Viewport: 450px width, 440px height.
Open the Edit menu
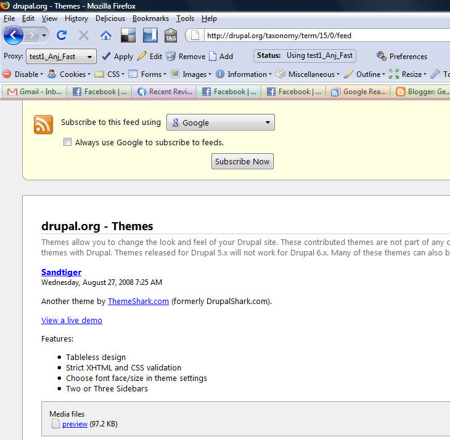coord(28,18)
